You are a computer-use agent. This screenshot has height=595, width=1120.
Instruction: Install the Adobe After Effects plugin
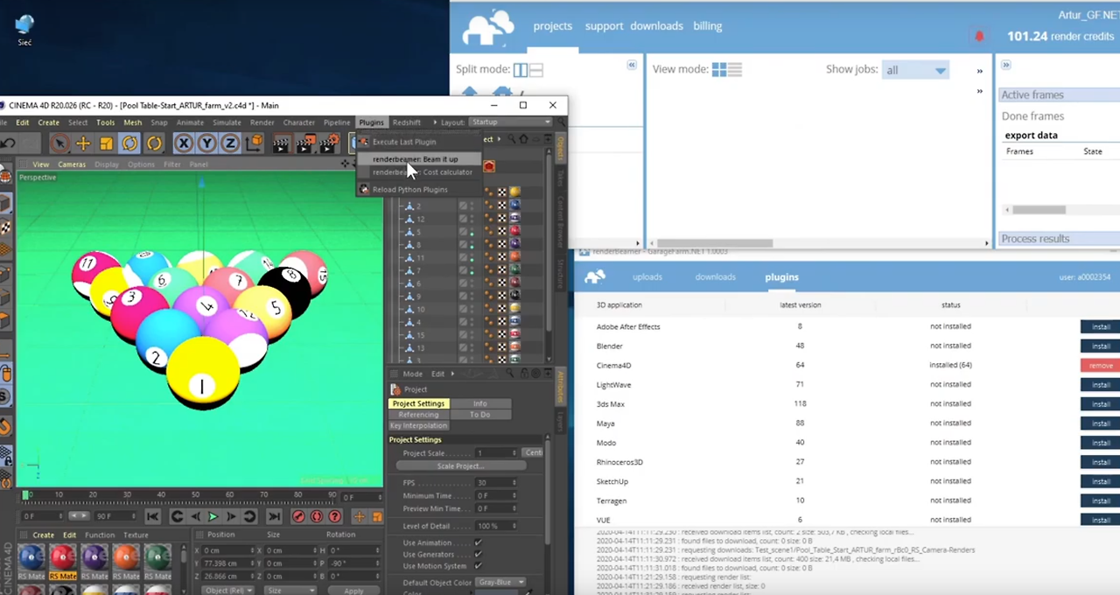[x=1100, y=327]
